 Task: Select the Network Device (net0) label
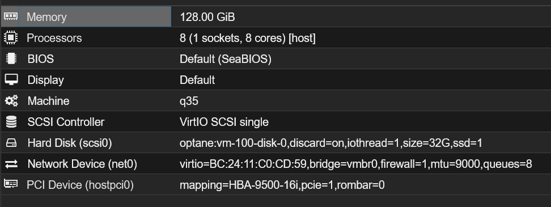(82, 164)
